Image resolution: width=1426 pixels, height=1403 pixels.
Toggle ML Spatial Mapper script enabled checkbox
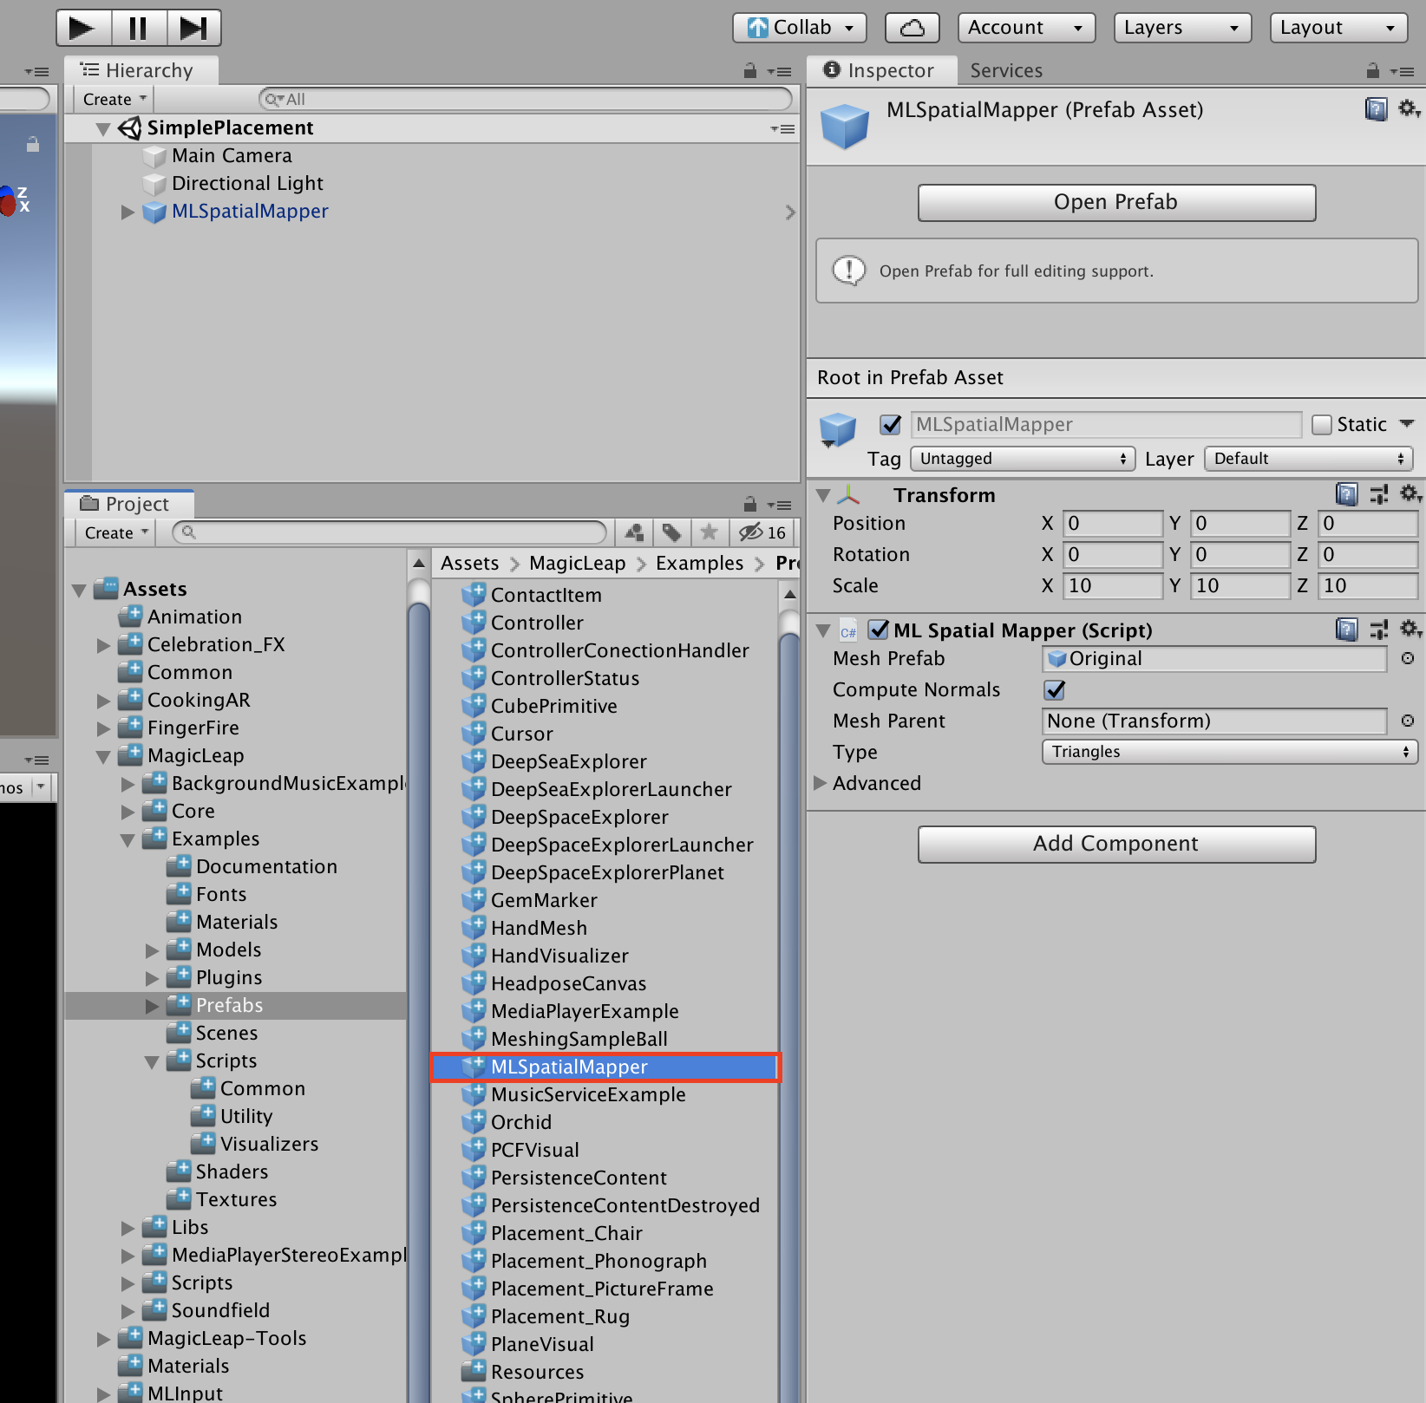pos(878,630)
